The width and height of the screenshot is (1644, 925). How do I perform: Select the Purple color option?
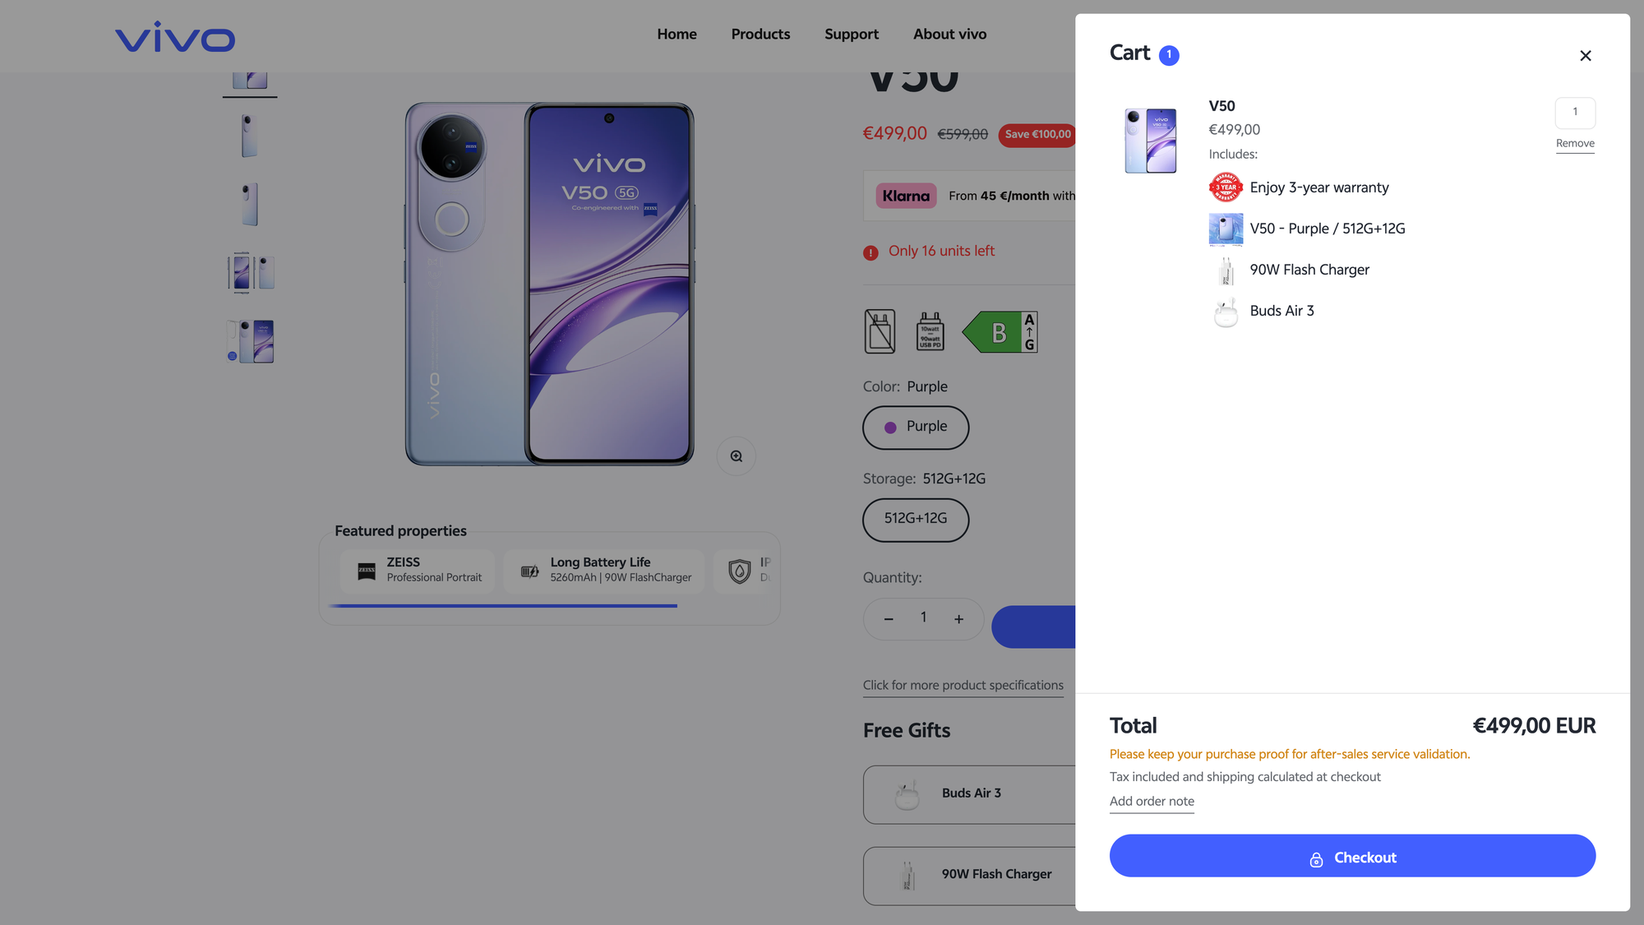(x=916, y=428)
